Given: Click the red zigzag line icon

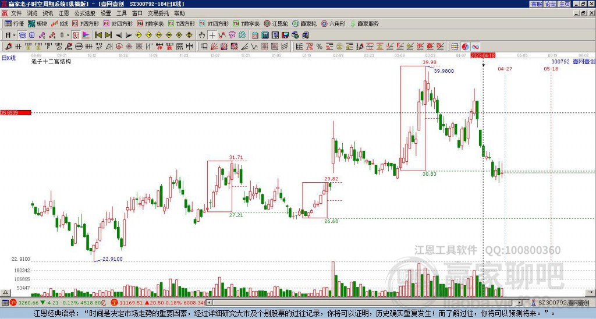Looking at the screenshot, I should [222, 36].
